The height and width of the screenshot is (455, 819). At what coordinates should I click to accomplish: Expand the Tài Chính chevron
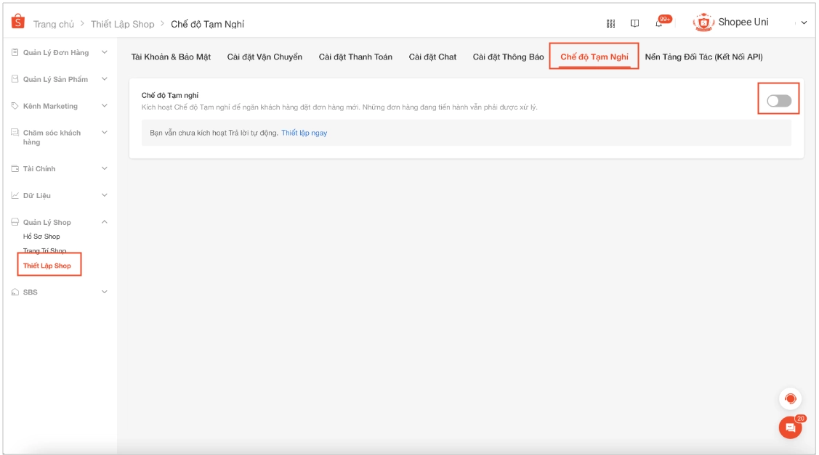click(105, 168)
